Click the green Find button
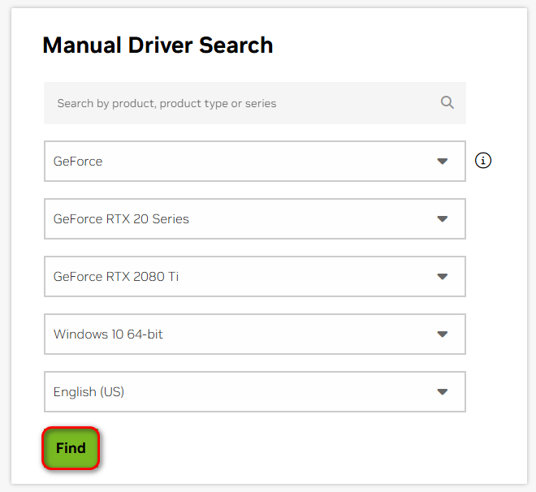 [x=71, y=448]
